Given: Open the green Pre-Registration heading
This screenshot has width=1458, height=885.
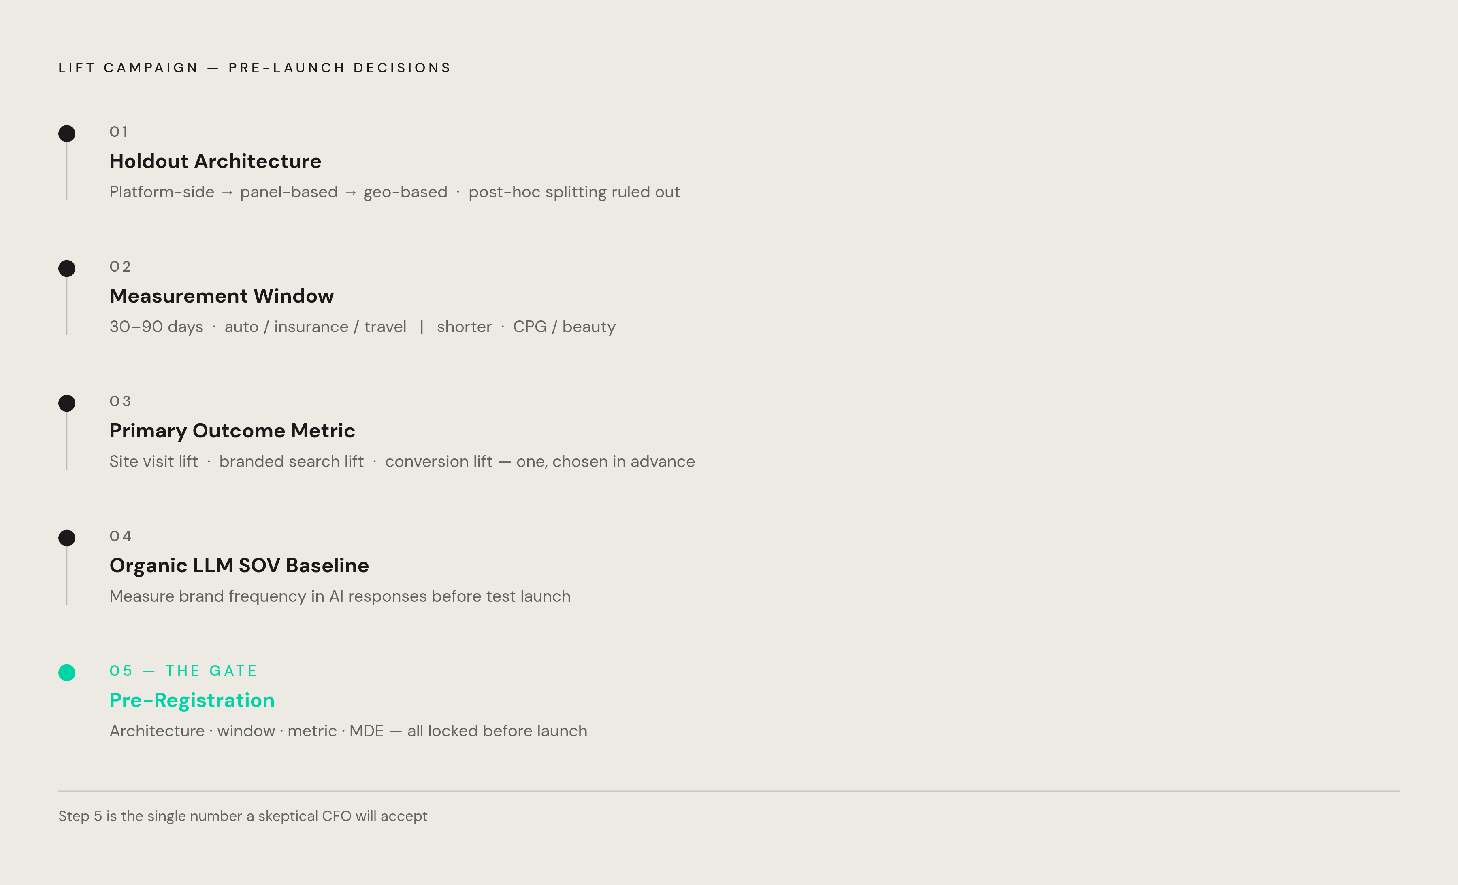Looking at the screenshot, I should (192, 700).
